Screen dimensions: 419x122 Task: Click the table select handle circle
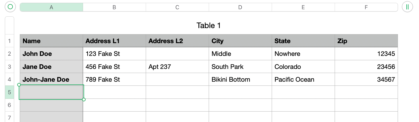pyautogui.click(x=10, y=7)
